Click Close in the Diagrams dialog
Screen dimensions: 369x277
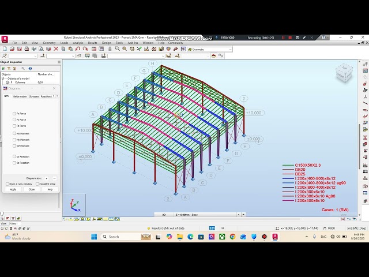click(x=32, y=189)
